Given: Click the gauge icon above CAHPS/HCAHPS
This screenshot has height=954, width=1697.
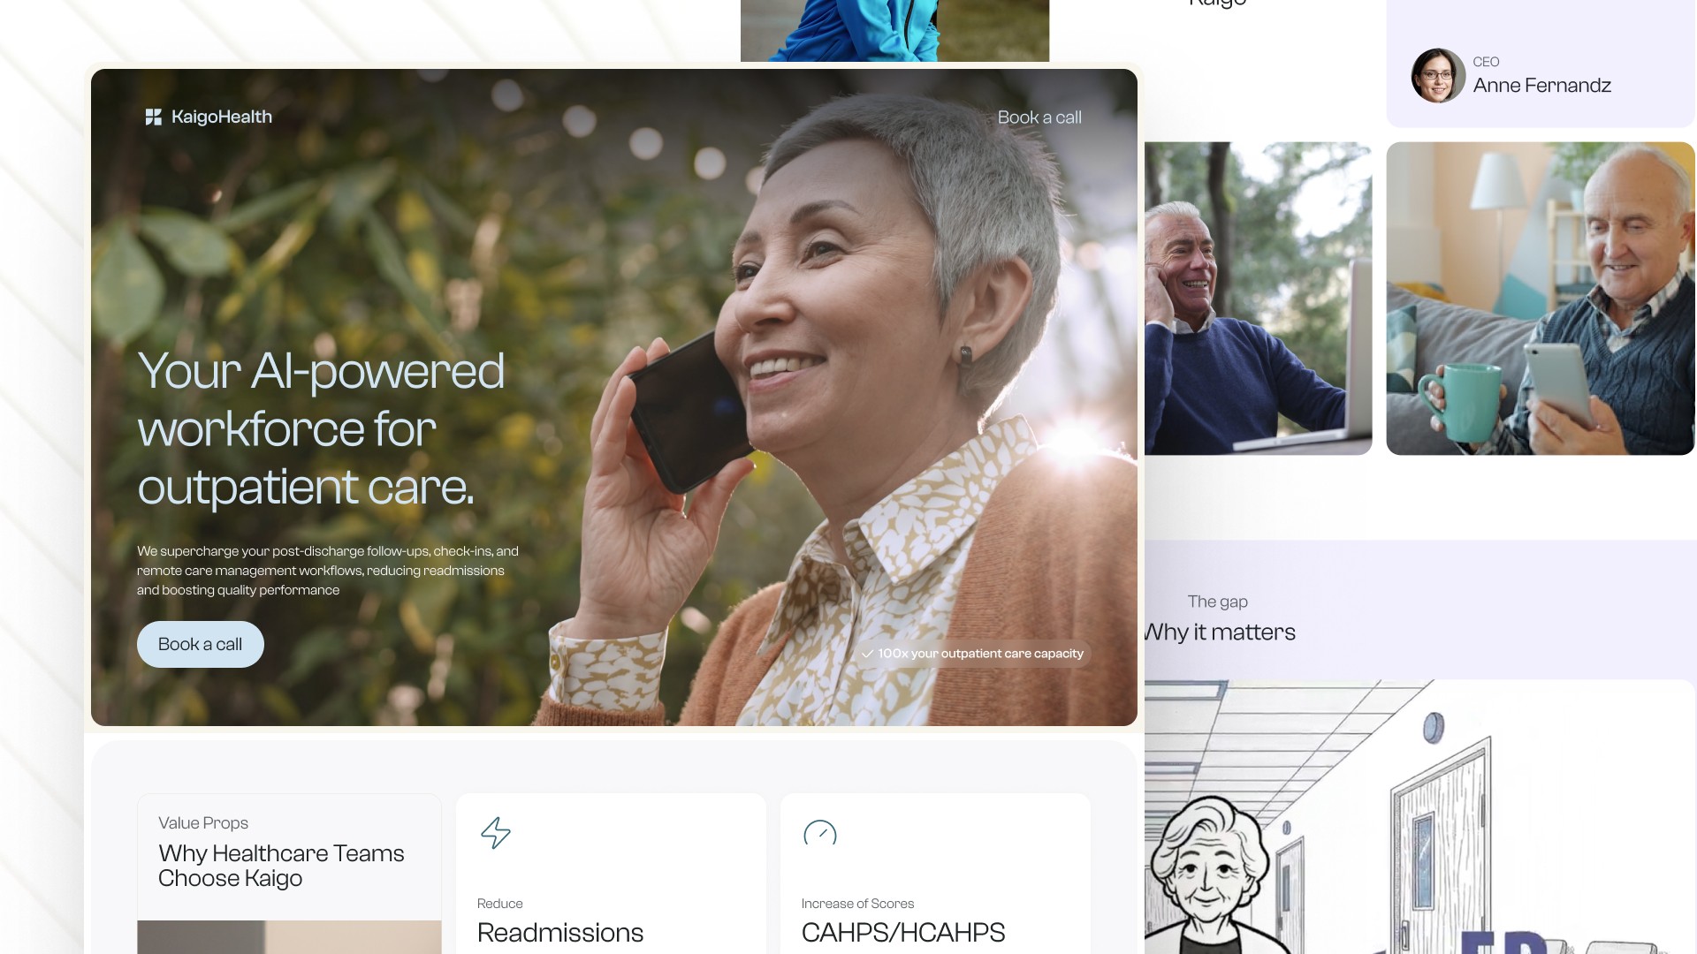Looking at the screenshot, I should click(x=819, y=833).
